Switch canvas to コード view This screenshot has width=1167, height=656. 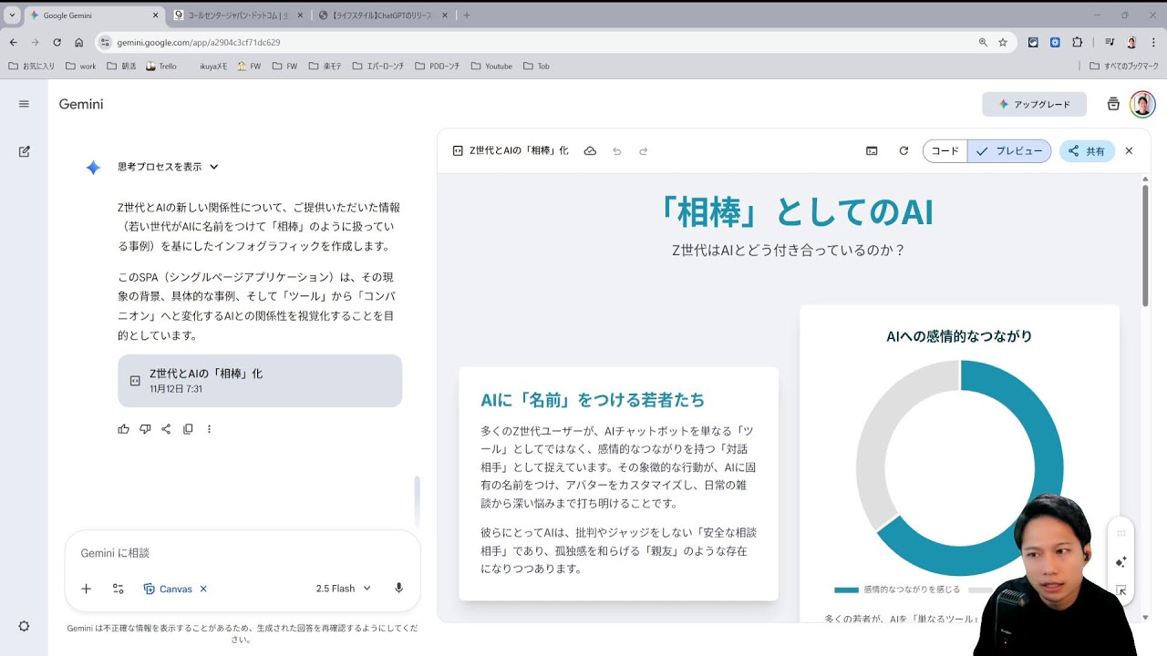click(945, 151)
